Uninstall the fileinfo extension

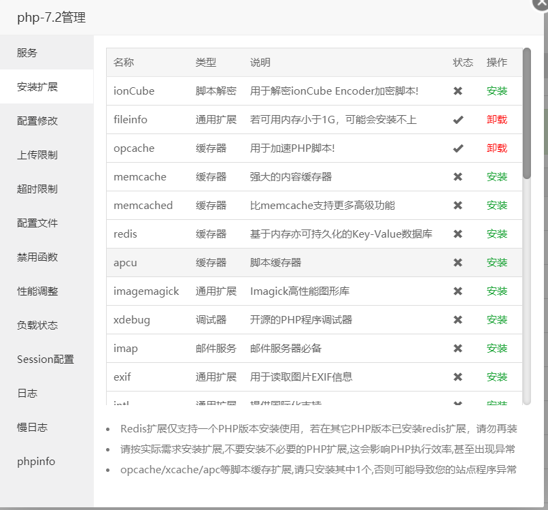497,119
